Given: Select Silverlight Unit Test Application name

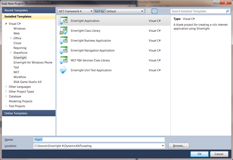Looking at the screenshot, I should pyautogui.click(x=91, y=70).
